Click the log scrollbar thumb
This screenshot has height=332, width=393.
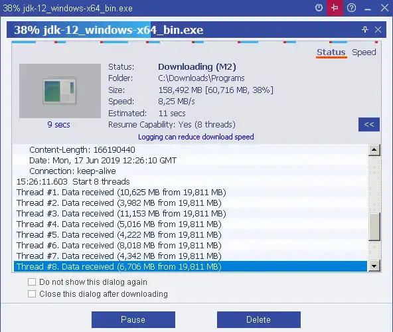click(x=374, y=226)
